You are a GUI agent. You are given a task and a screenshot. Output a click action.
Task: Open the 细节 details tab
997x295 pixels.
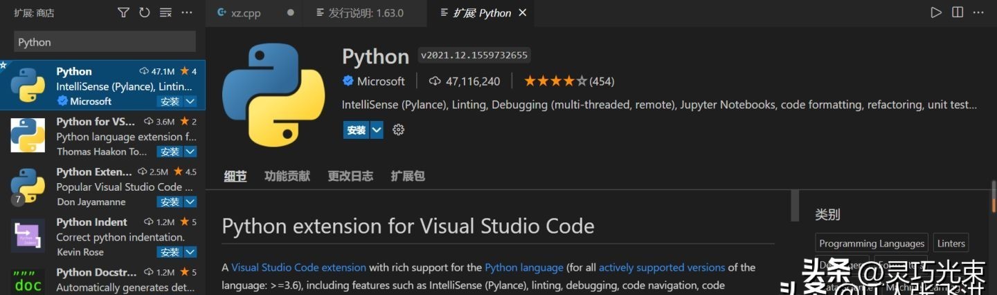[x=235, y=176]
